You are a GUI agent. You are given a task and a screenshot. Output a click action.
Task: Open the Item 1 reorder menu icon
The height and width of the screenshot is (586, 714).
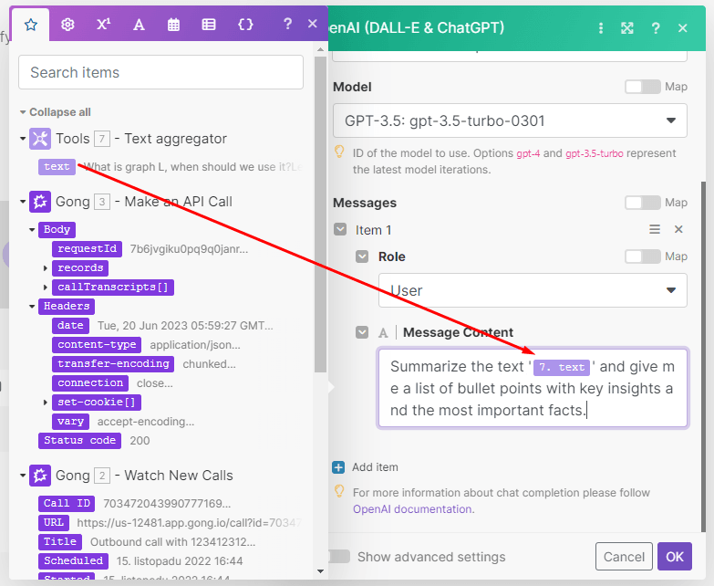pos(654,230)
